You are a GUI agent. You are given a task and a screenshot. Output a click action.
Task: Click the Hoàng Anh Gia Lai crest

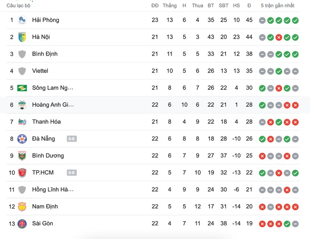point(22,105)
